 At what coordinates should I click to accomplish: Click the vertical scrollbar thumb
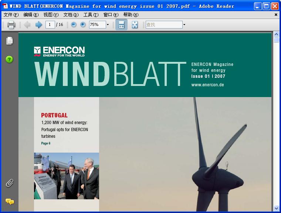tap(276, 40)
